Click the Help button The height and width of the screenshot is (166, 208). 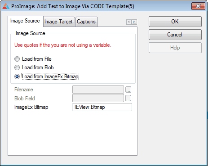click(175, 48)
